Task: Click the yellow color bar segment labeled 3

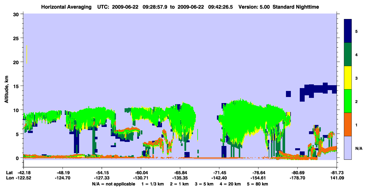Action: click(x=348, y=78)
